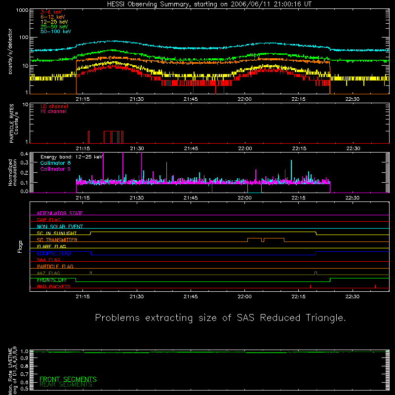
Task: Click the tall cyan Collimator 8 spike near 22:13
Action: click(x=291, y=171)
